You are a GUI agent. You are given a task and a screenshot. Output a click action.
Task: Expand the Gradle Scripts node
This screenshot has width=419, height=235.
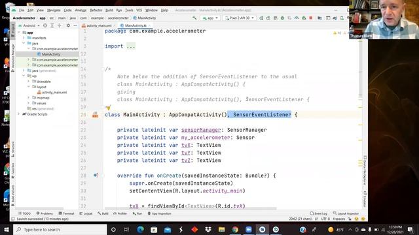pyautogui.click(x=19, y=114)
